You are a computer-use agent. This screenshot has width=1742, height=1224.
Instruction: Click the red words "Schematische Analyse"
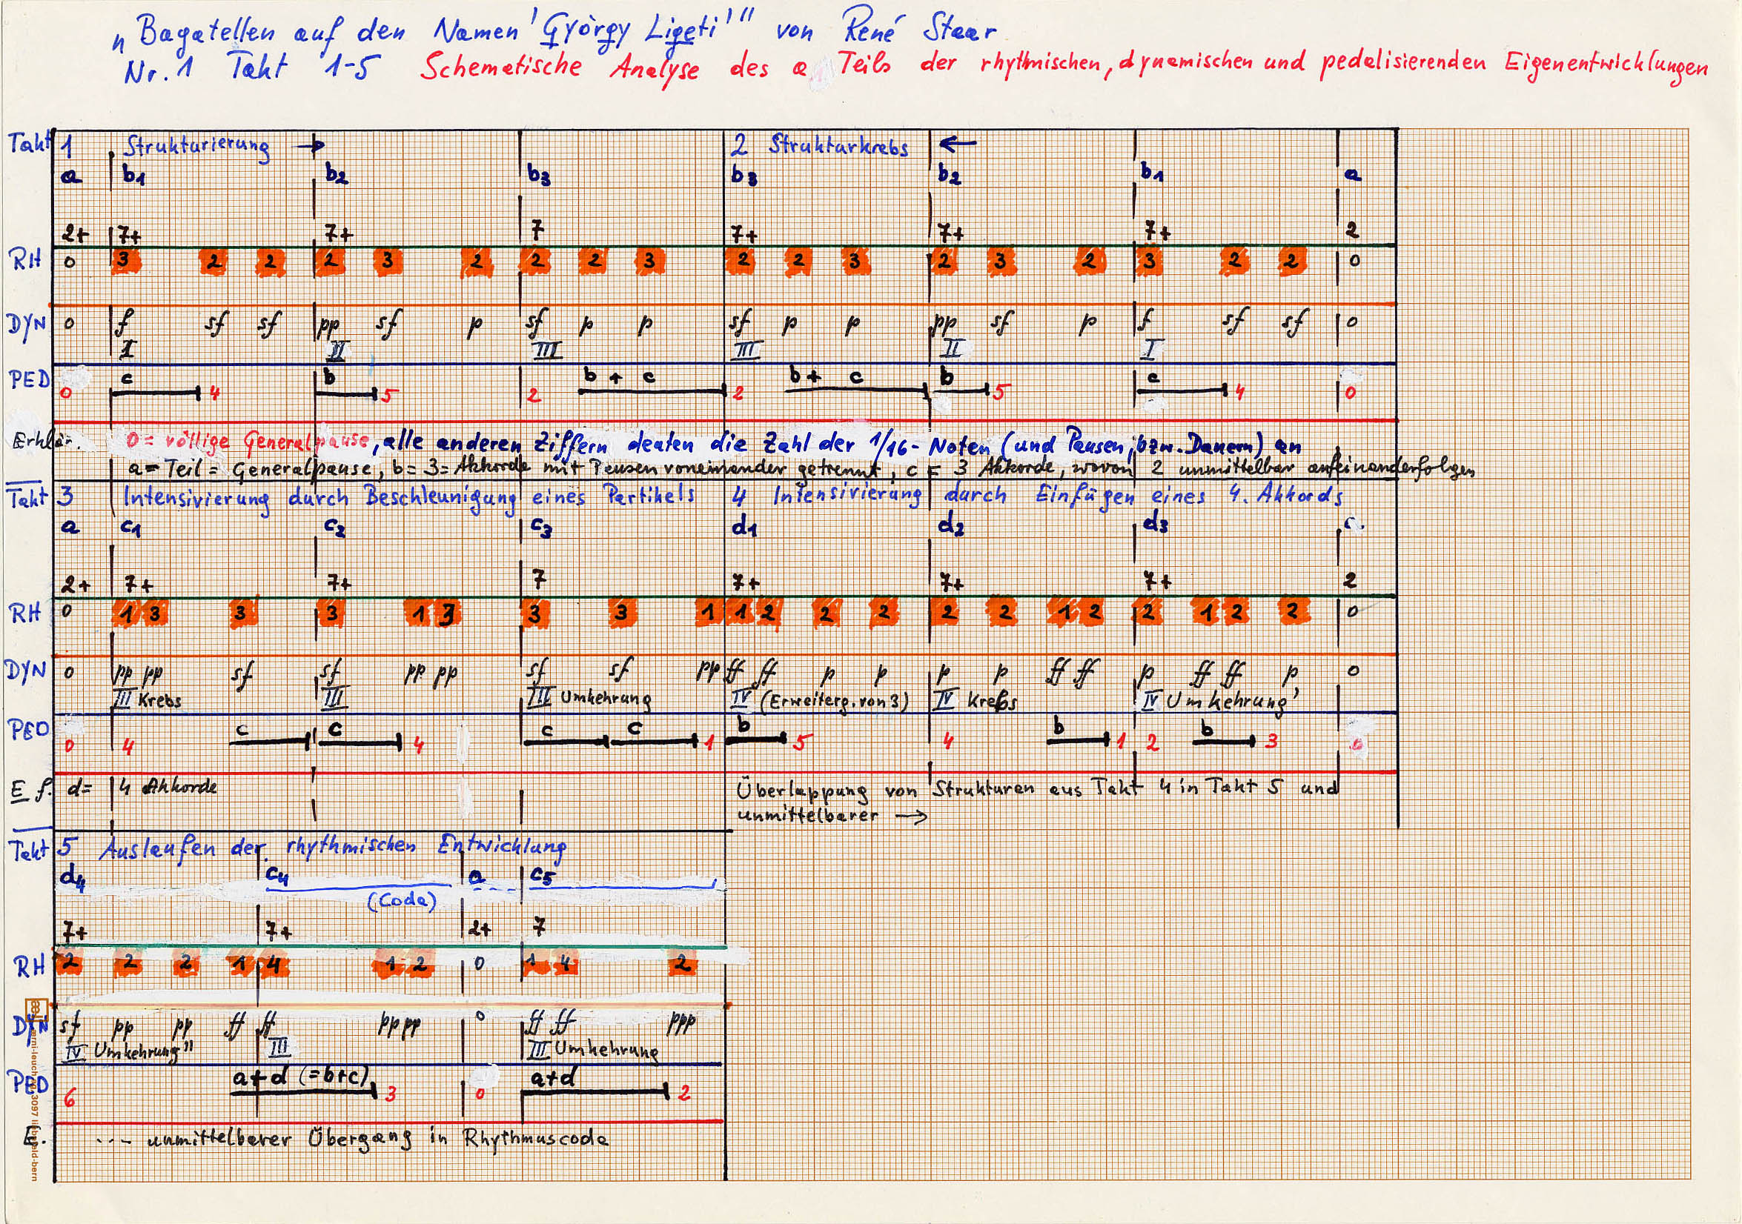pyautogui.click(x=559, y=68)
